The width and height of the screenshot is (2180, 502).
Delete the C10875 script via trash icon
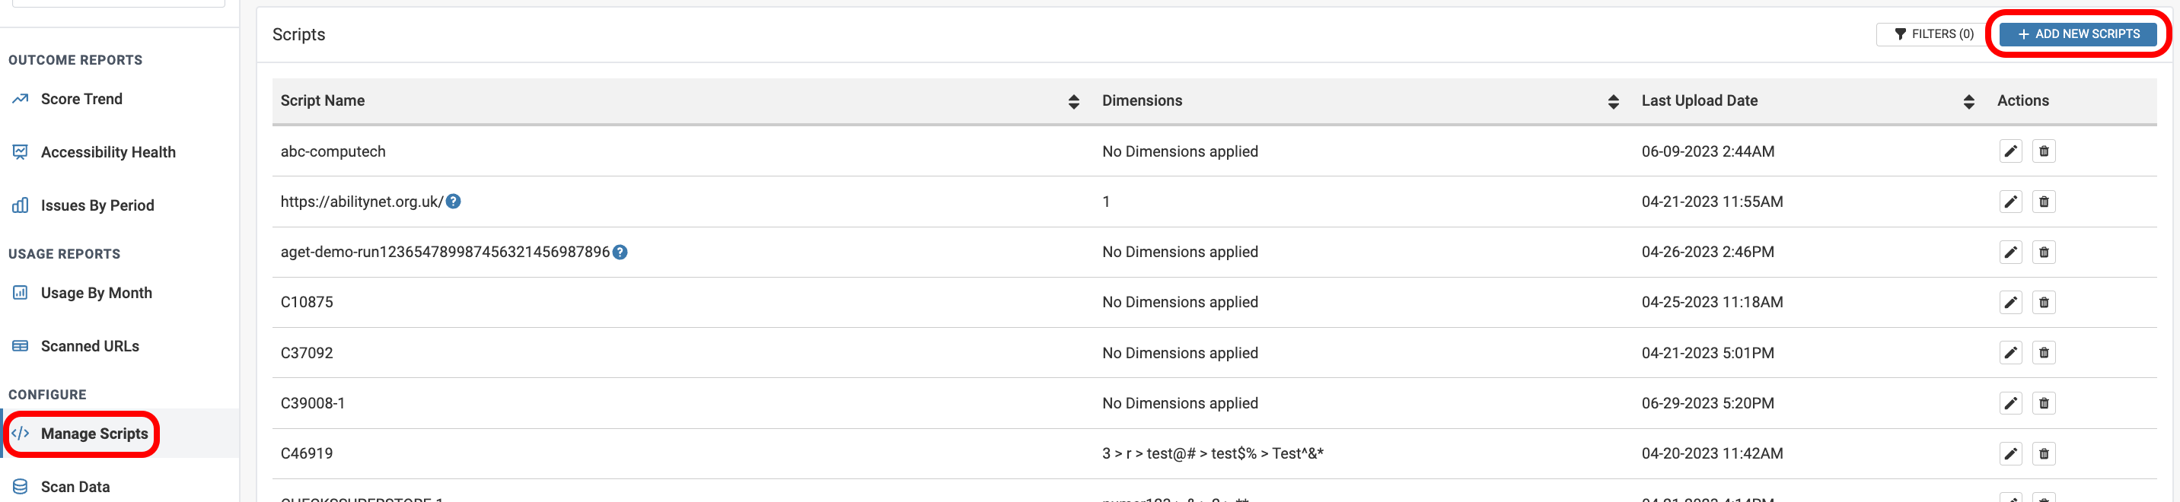tap(2043, 303)
